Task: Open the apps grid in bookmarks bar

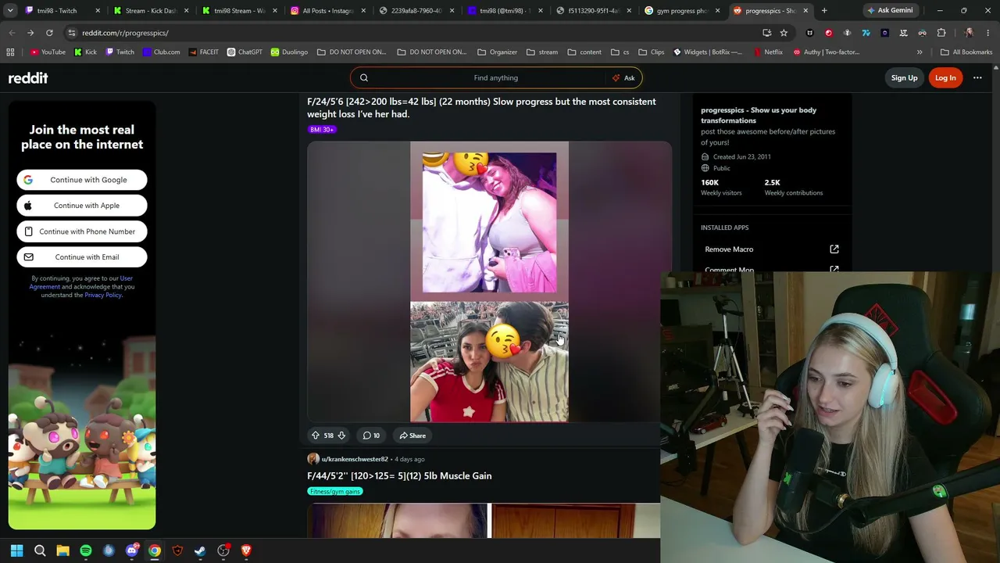Action: click(10, 52)
